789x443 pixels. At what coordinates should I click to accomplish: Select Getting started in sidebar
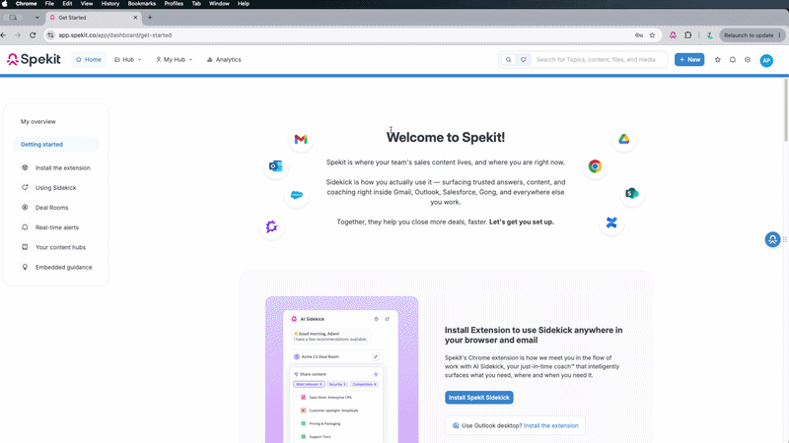(x=56, y=144)
